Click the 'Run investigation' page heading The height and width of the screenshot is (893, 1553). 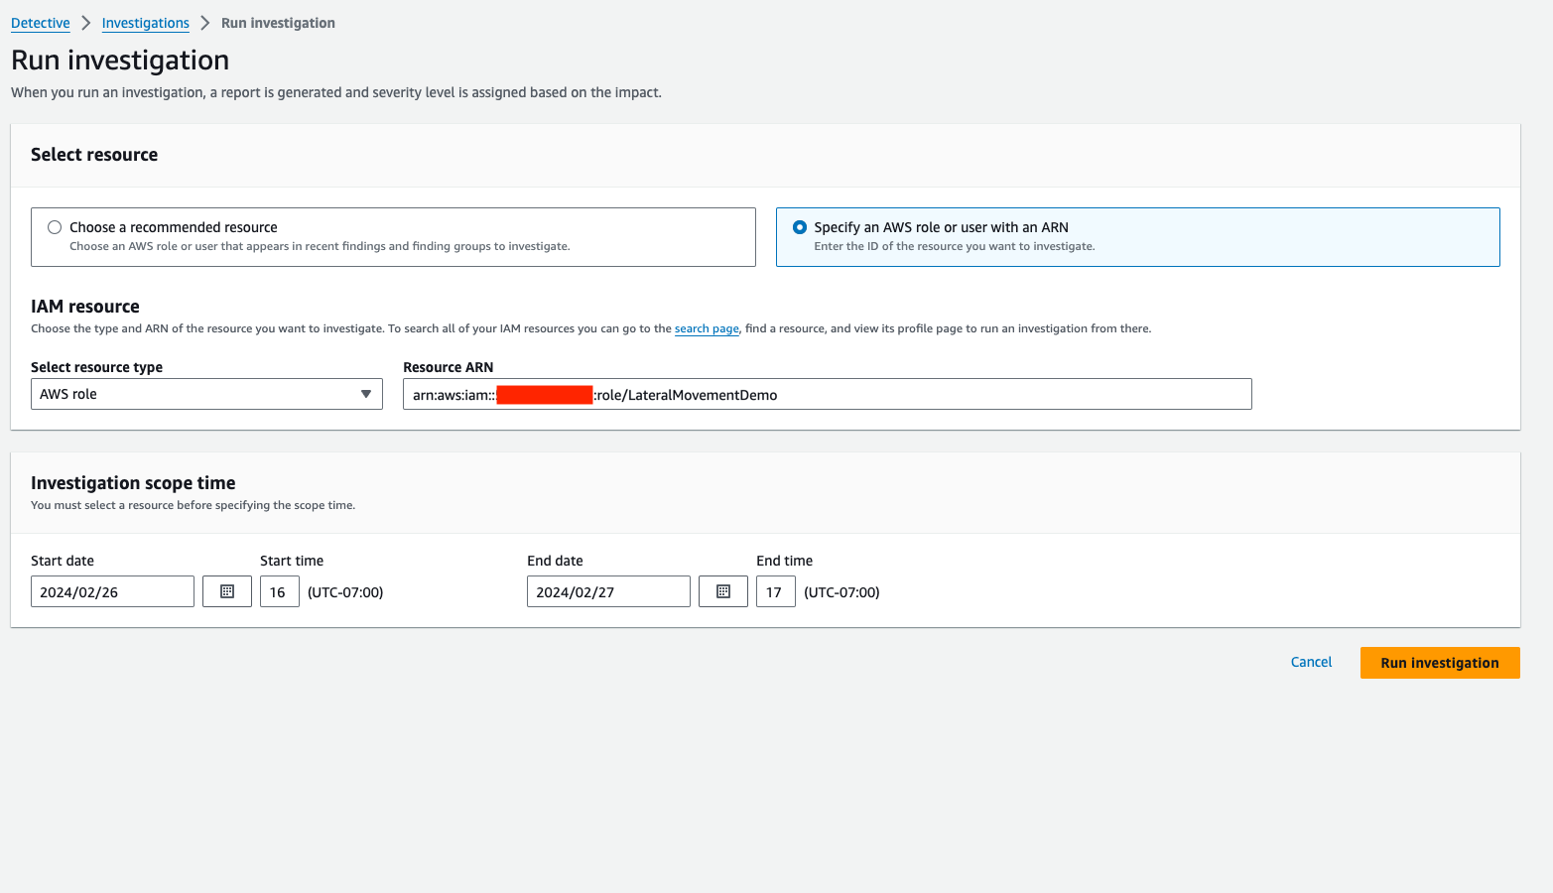coord(119,60)
